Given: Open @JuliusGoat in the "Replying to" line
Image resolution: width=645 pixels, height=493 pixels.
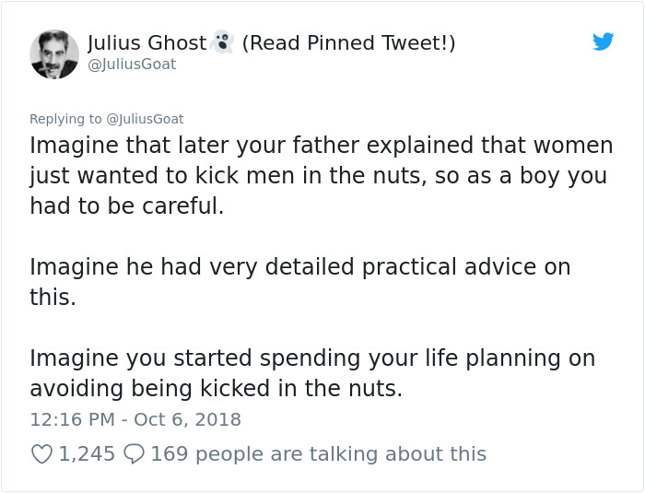Looking at the screenshot, I should coord(145,119).
